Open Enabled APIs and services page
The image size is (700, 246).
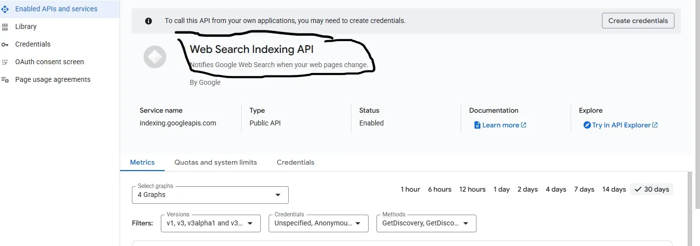click(59, 9)
